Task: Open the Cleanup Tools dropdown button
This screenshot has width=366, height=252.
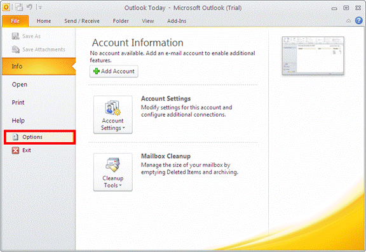Action: click(113, 172)
